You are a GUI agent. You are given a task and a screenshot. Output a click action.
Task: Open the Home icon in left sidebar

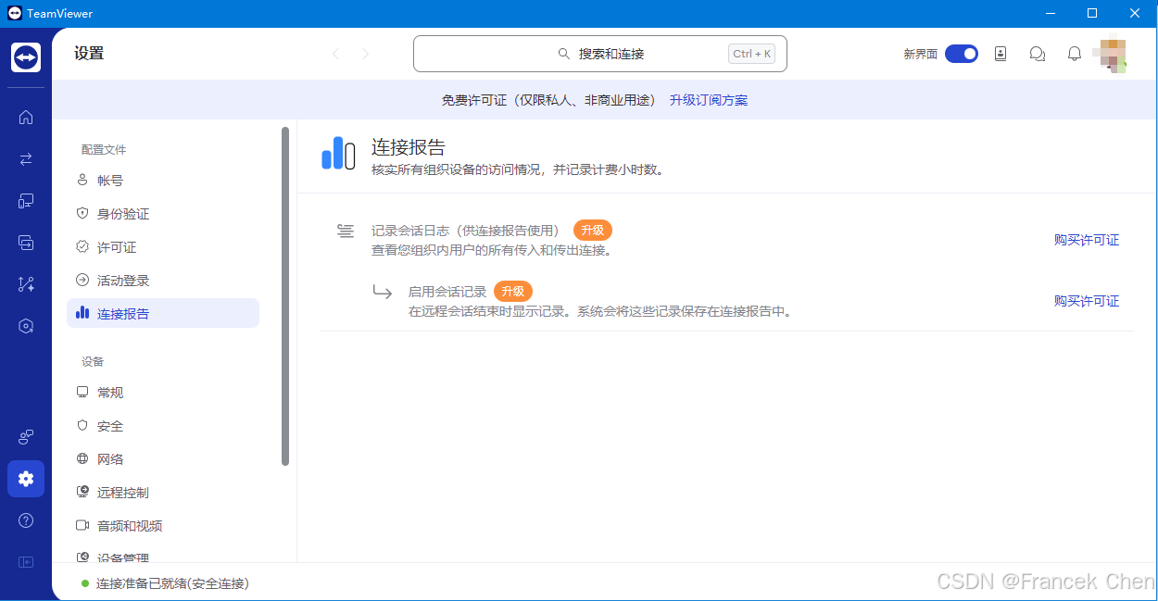(26, 117)
